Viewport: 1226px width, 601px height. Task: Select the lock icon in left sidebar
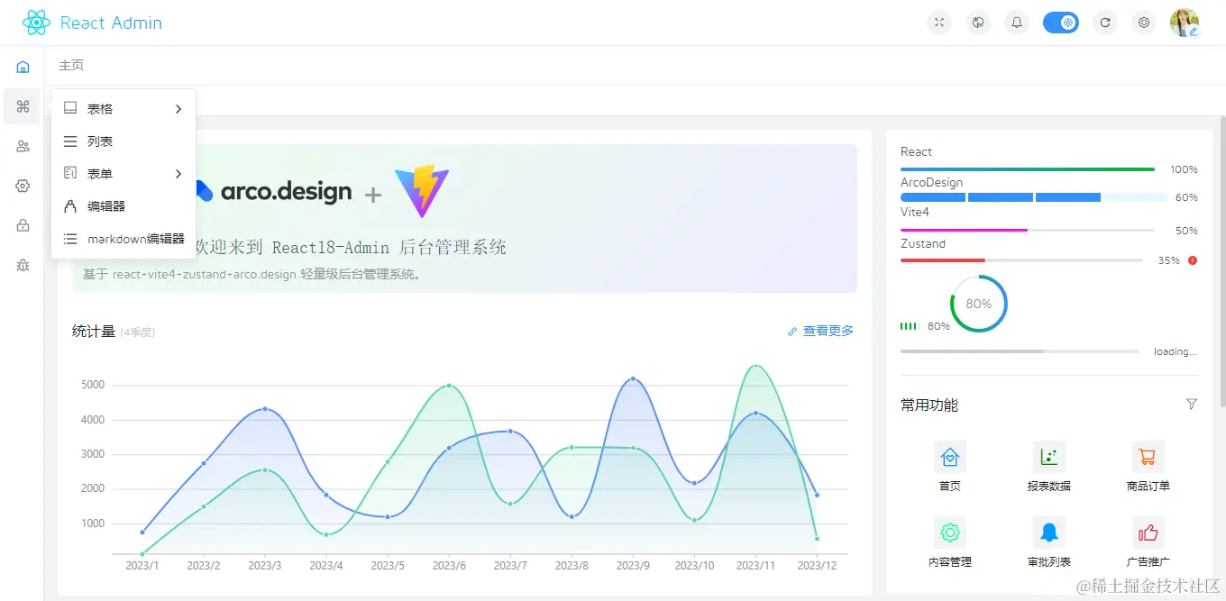[22, 225]
